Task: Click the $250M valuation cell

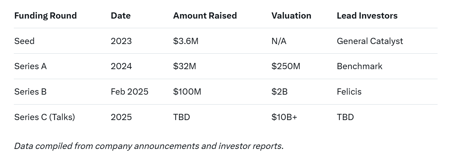Action: coord(286,66)
